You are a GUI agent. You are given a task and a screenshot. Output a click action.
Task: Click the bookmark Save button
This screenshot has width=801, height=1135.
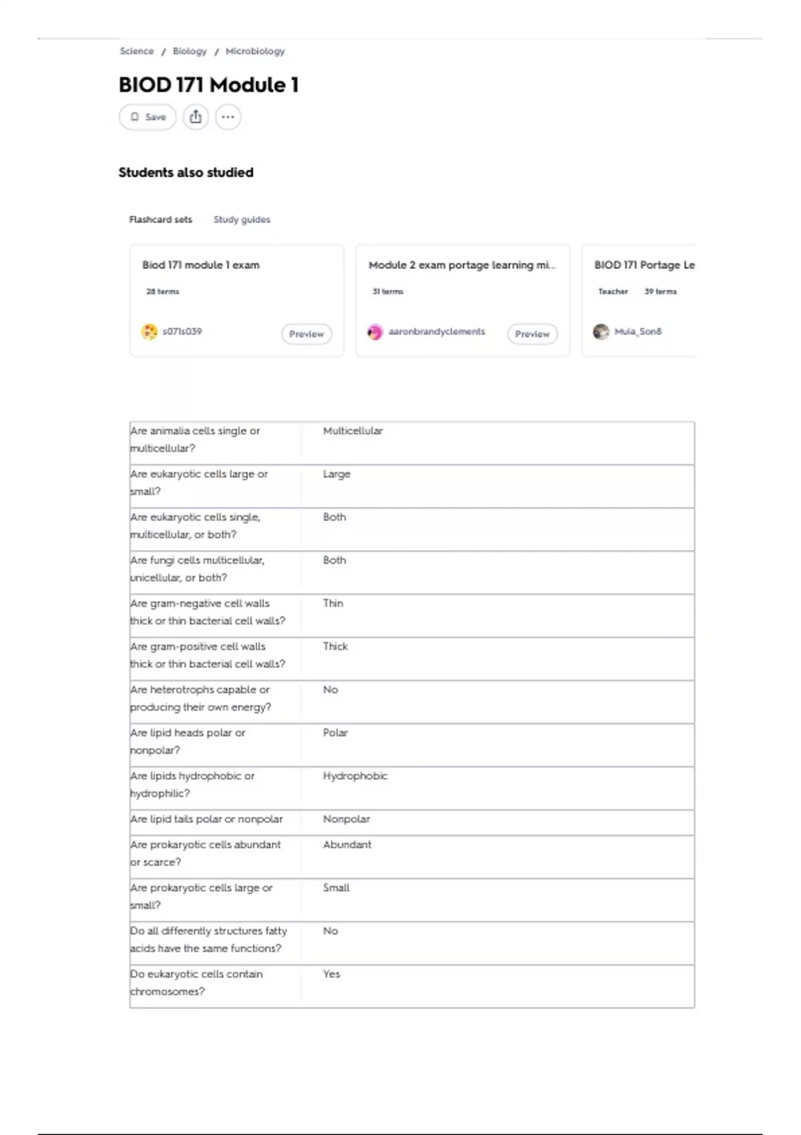[x=148, y=117]
